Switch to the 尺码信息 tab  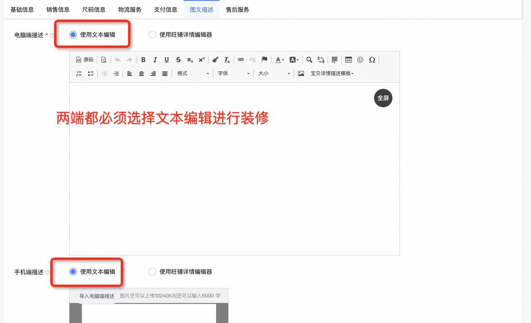point(94,10)
